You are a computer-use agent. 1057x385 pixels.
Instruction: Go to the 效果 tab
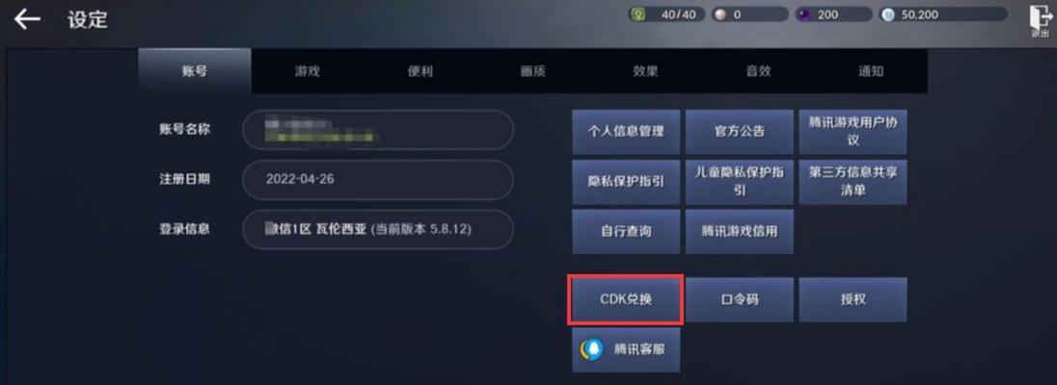[645, 70]
